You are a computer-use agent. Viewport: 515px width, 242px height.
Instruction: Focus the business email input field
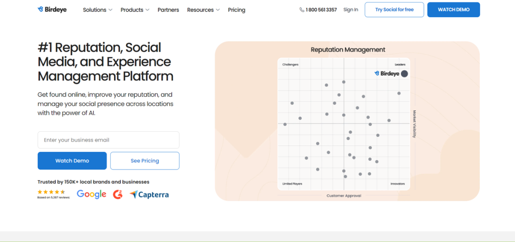[x=108, y=140]
